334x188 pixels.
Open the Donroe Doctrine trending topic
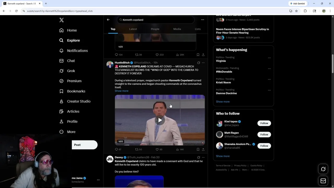226,93
